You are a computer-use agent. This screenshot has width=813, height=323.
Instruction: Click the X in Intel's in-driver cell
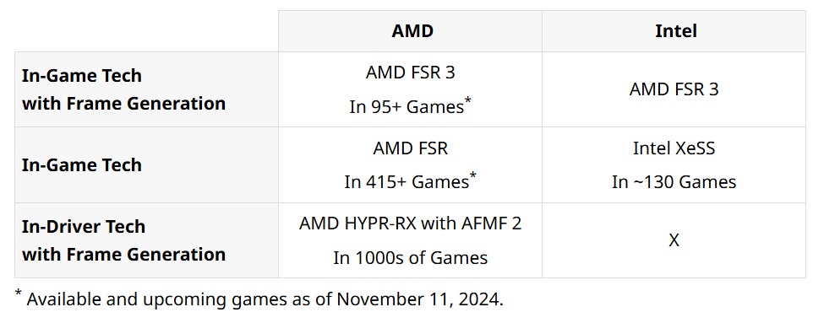coord(674,240)
